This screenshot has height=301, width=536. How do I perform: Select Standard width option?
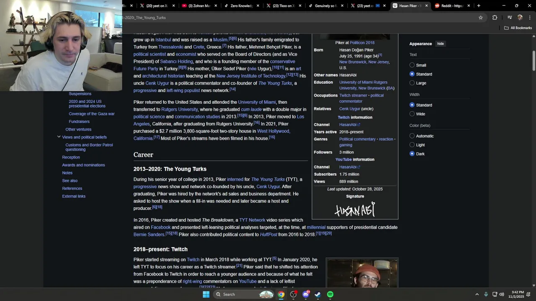pyautogui.click(x=412, y=105)
